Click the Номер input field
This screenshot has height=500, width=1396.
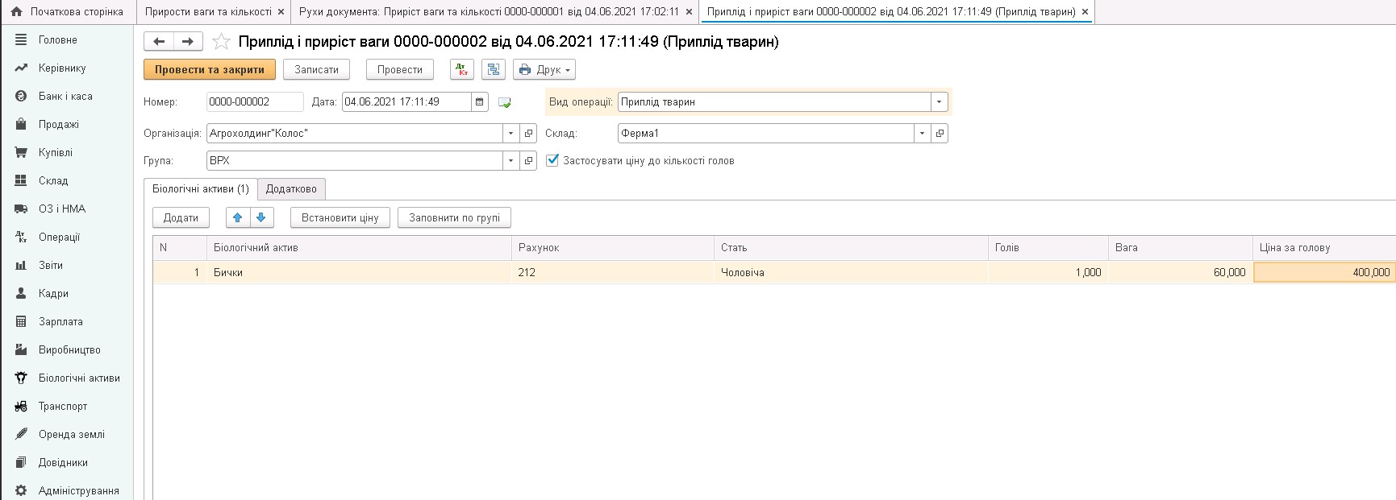255,102
